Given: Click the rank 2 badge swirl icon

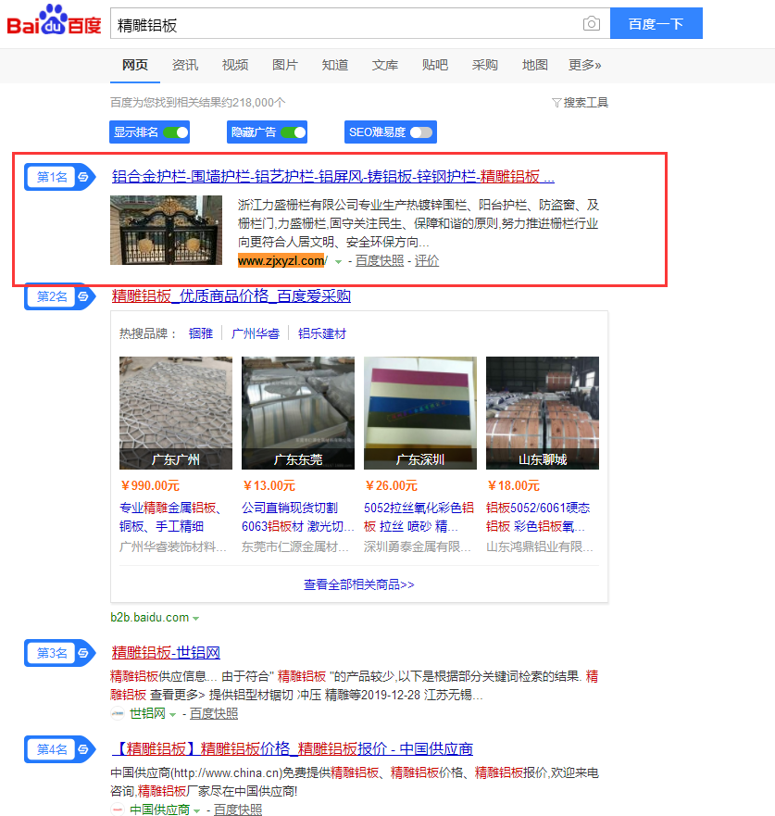Looking at the screenshot, I should (83, 296).
